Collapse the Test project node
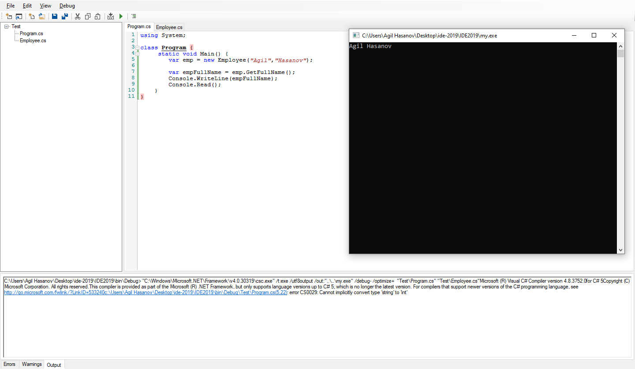The width and height of the screenshot is (635, 369). point(6,26)
